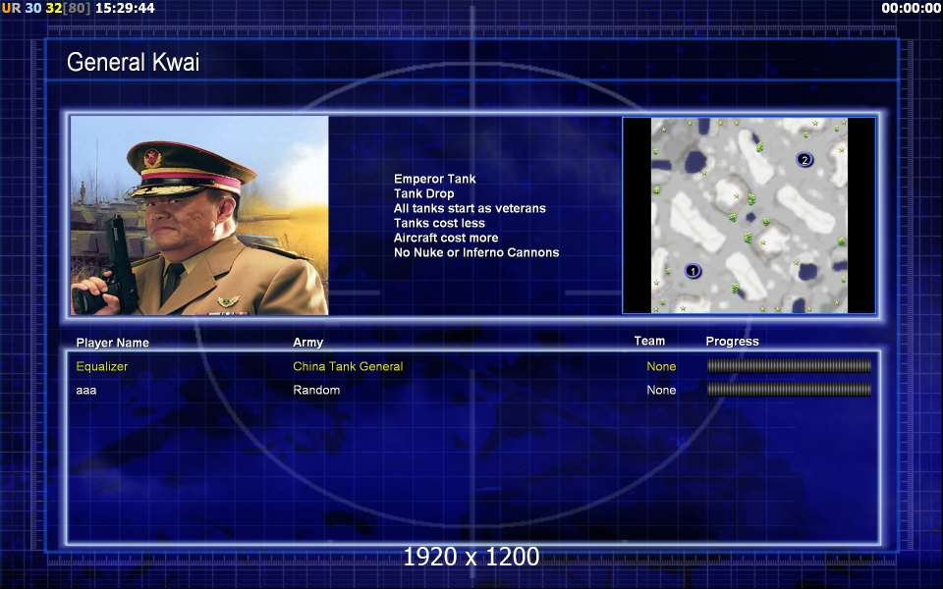Viewport: 943px width, 589px height.
Task: Click the UR indicator in top-left overlay
Action: (x=11, y=8)
